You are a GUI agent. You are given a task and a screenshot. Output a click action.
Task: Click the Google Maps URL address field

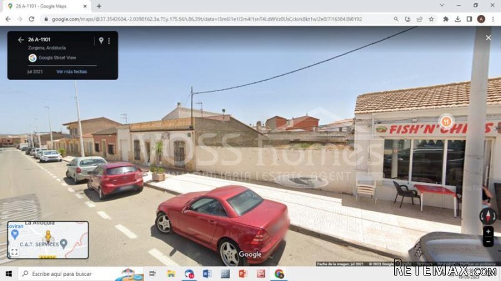(x=207, y=19)
